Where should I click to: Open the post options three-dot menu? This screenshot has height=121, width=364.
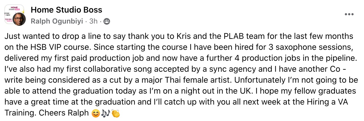tap(349, 14)
